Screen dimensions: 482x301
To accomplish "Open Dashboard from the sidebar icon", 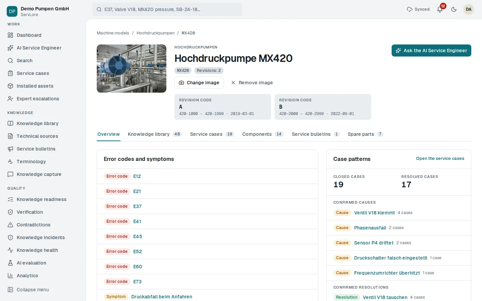I will [10, 35].
